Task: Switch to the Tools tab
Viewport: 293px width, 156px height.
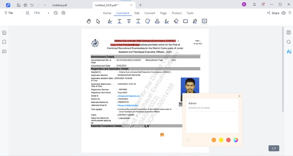Action: tap(190, 13)
